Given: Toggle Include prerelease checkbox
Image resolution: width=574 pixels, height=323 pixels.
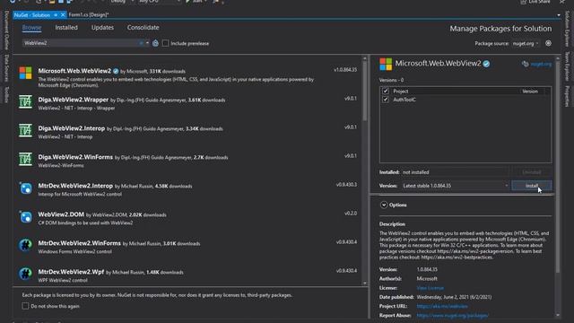Looking at the screenshot, I should click(165, 43).
